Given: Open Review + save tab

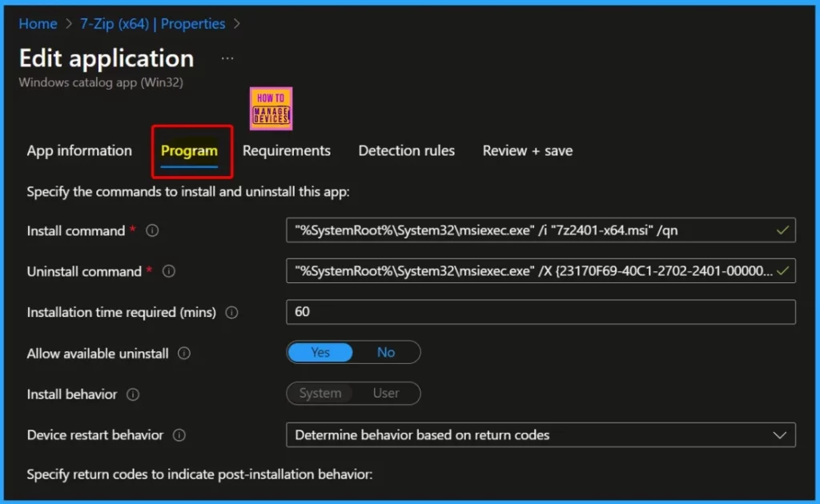Looking at the screenshot, I should 527,151.
